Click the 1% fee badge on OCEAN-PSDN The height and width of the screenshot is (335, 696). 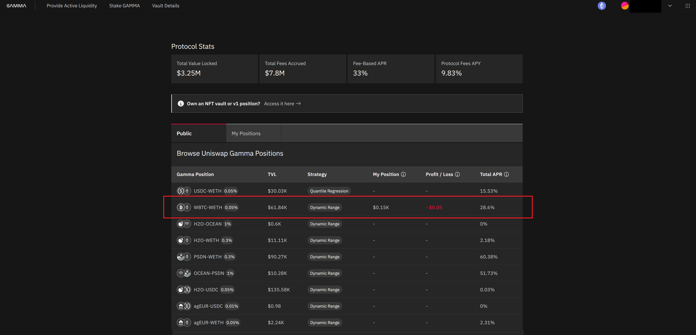230,273
